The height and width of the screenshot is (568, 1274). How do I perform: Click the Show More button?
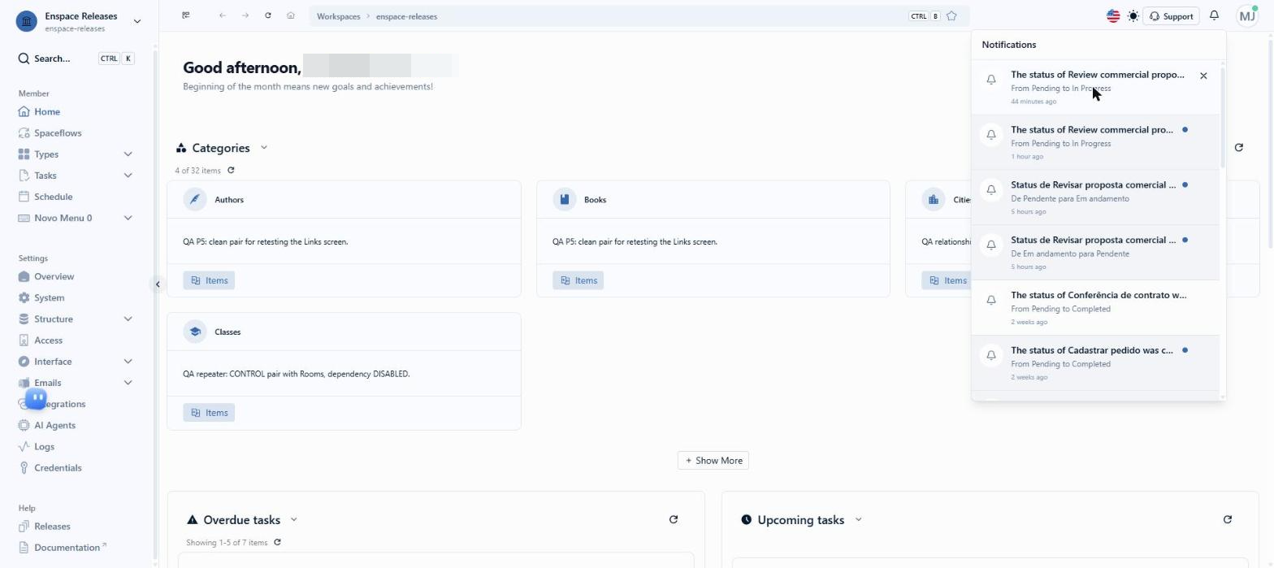pyautogui.click(x=713, y=461)
